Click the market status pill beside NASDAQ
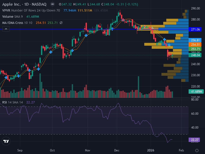 point(53,4)
